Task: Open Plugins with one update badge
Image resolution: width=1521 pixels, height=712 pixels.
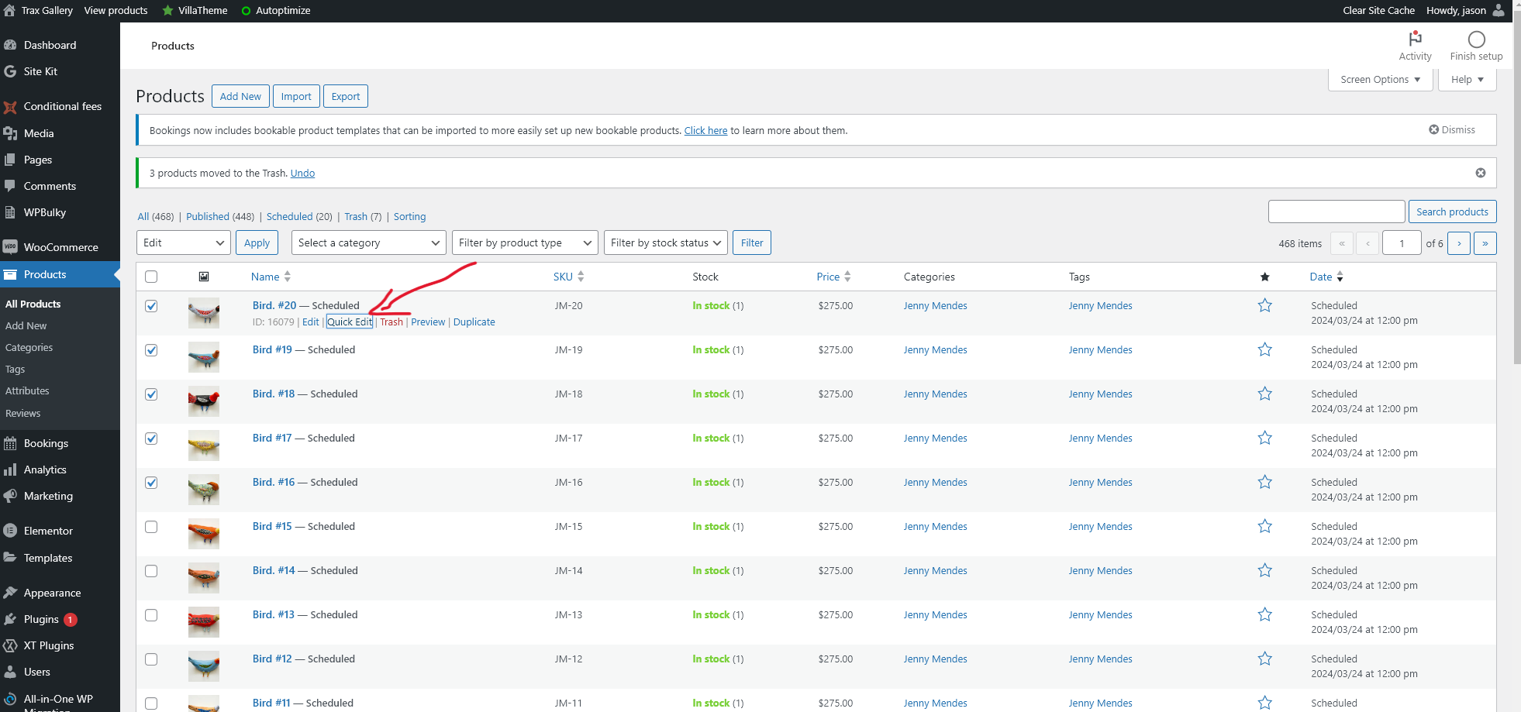Action: (41, 619)
